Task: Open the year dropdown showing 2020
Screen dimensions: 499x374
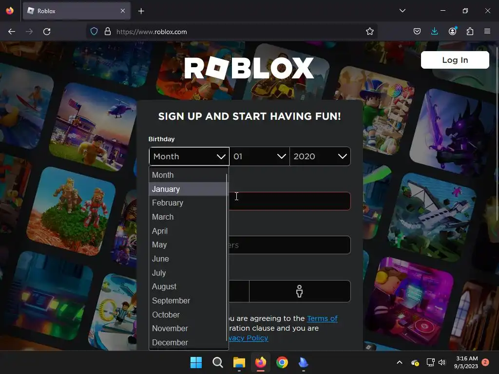Action: point(320,156)
